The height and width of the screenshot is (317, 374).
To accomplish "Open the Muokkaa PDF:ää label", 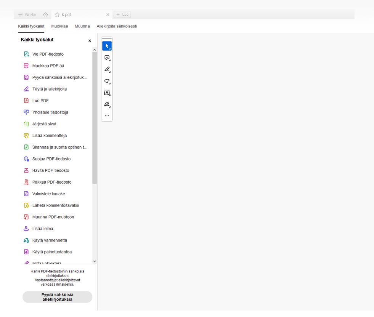I will (48, 66).
